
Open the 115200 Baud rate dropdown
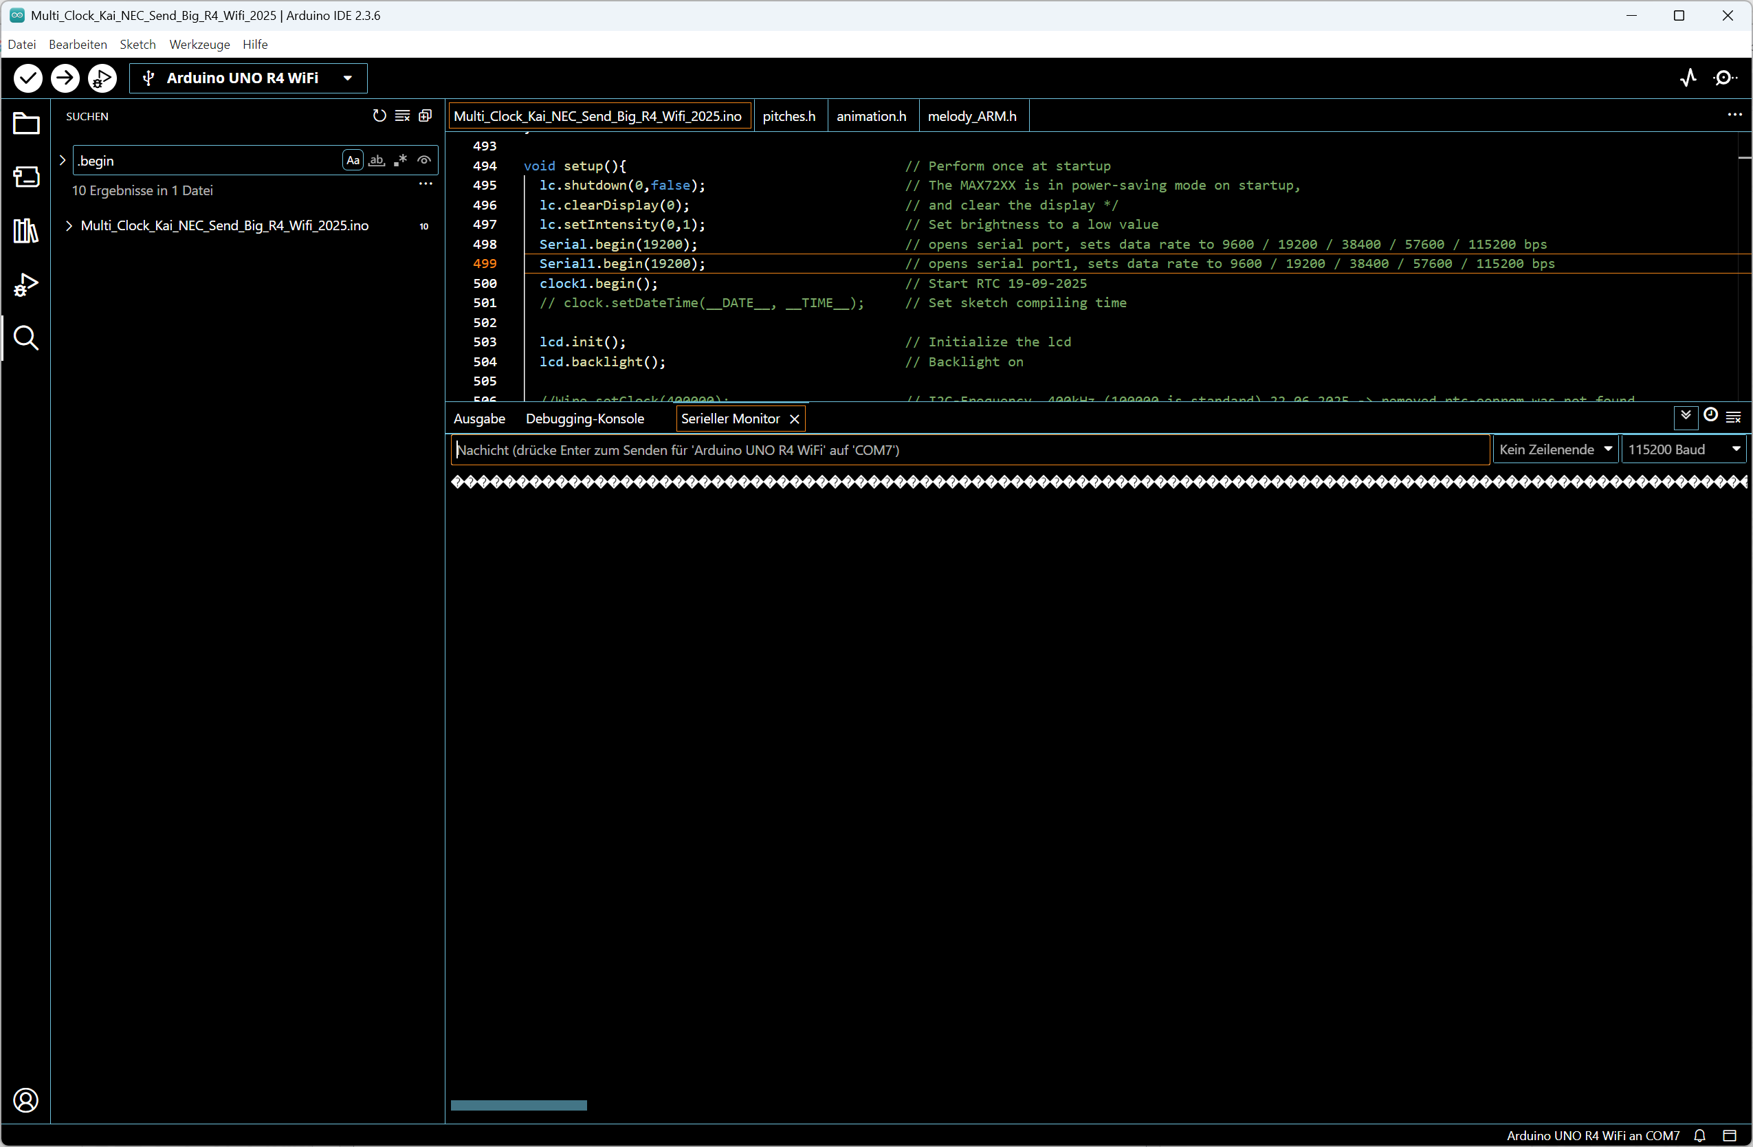pos(1683,450)
